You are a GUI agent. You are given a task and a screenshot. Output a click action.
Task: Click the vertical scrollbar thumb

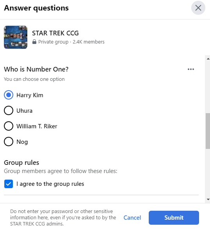click(208, 131)
